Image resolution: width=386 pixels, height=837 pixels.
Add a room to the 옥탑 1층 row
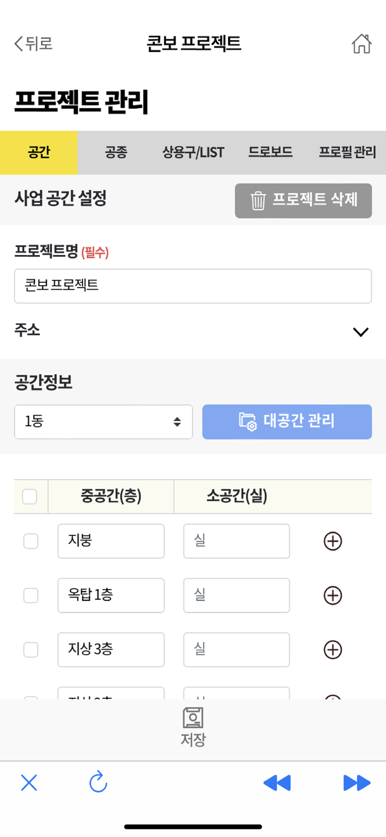point(333,596)
